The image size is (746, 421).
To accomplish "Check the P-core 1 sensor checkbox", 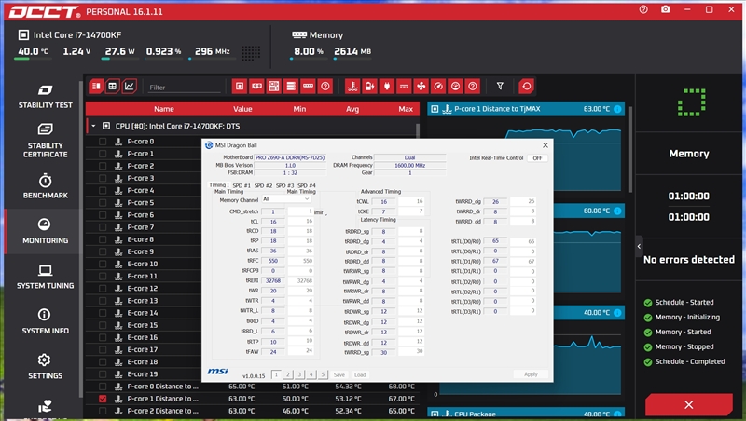I will pos(103,154).
